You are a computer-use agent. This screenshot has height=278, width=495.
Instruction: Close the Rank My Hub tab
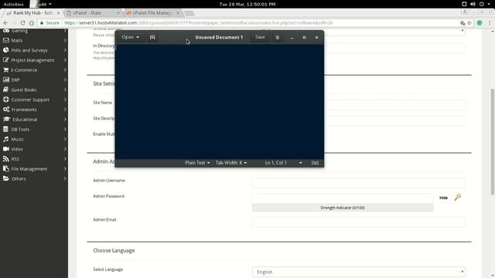(x=58, y=13)
